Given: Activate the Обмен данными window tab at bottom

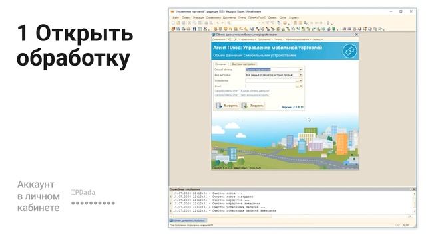Looking at the screenshot, I should 188,220.
